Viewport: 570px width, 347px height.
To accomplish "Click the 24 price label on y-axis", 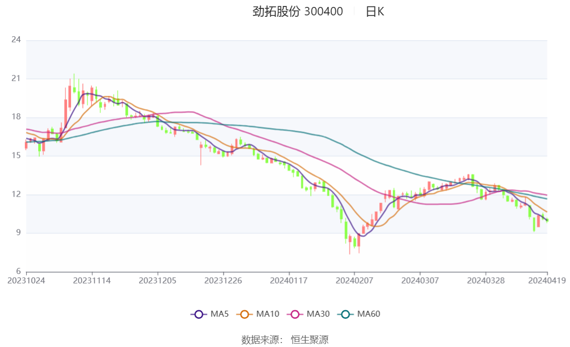I will (x=16, y=40).
